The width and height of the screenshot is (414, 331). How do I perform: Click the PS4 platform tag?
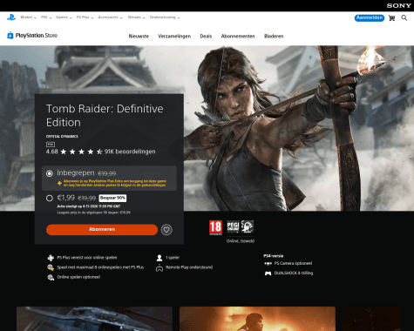[51, 144]
